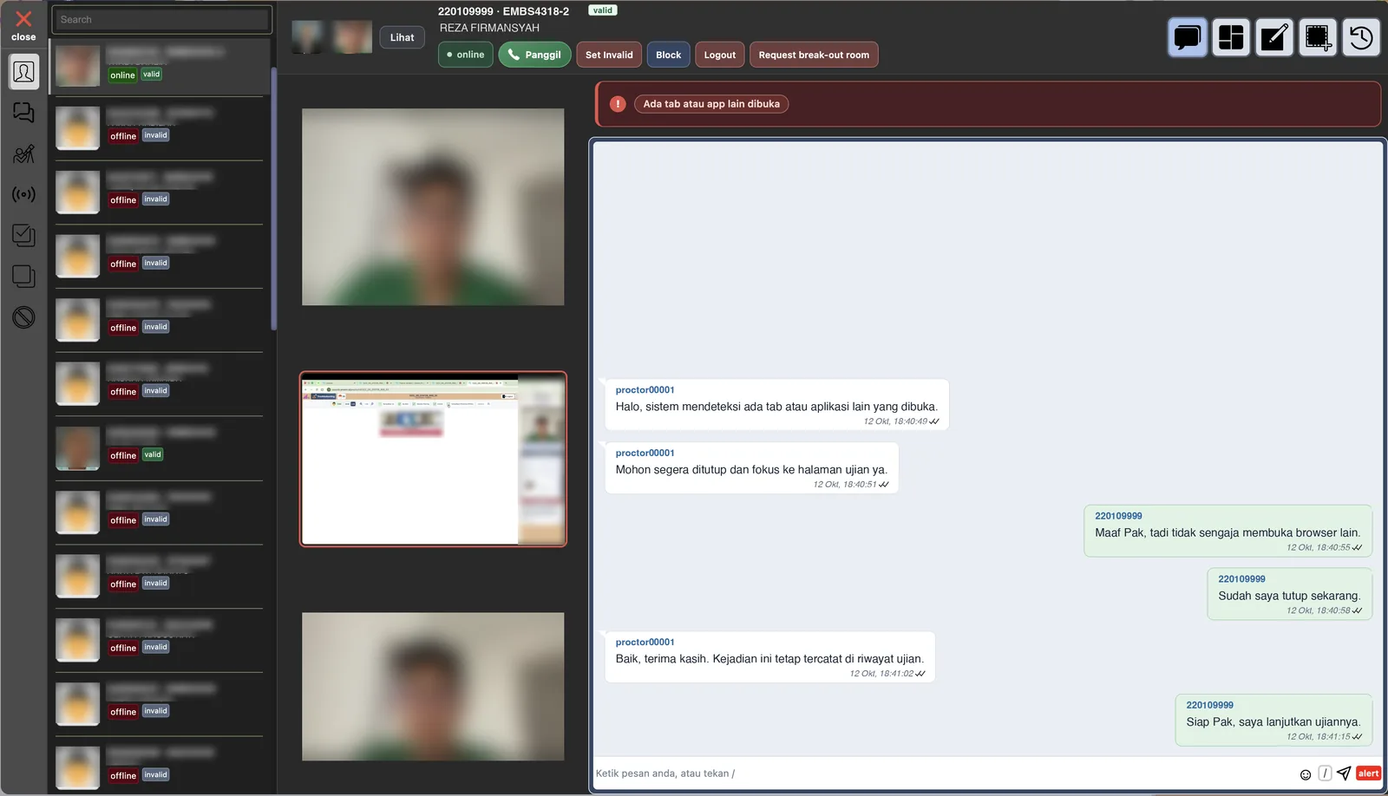This screenshot has width=1388, height=796.
Task: Click message 'Halo, sistem mendeteksi ada tab'
Action: point(776,405)
